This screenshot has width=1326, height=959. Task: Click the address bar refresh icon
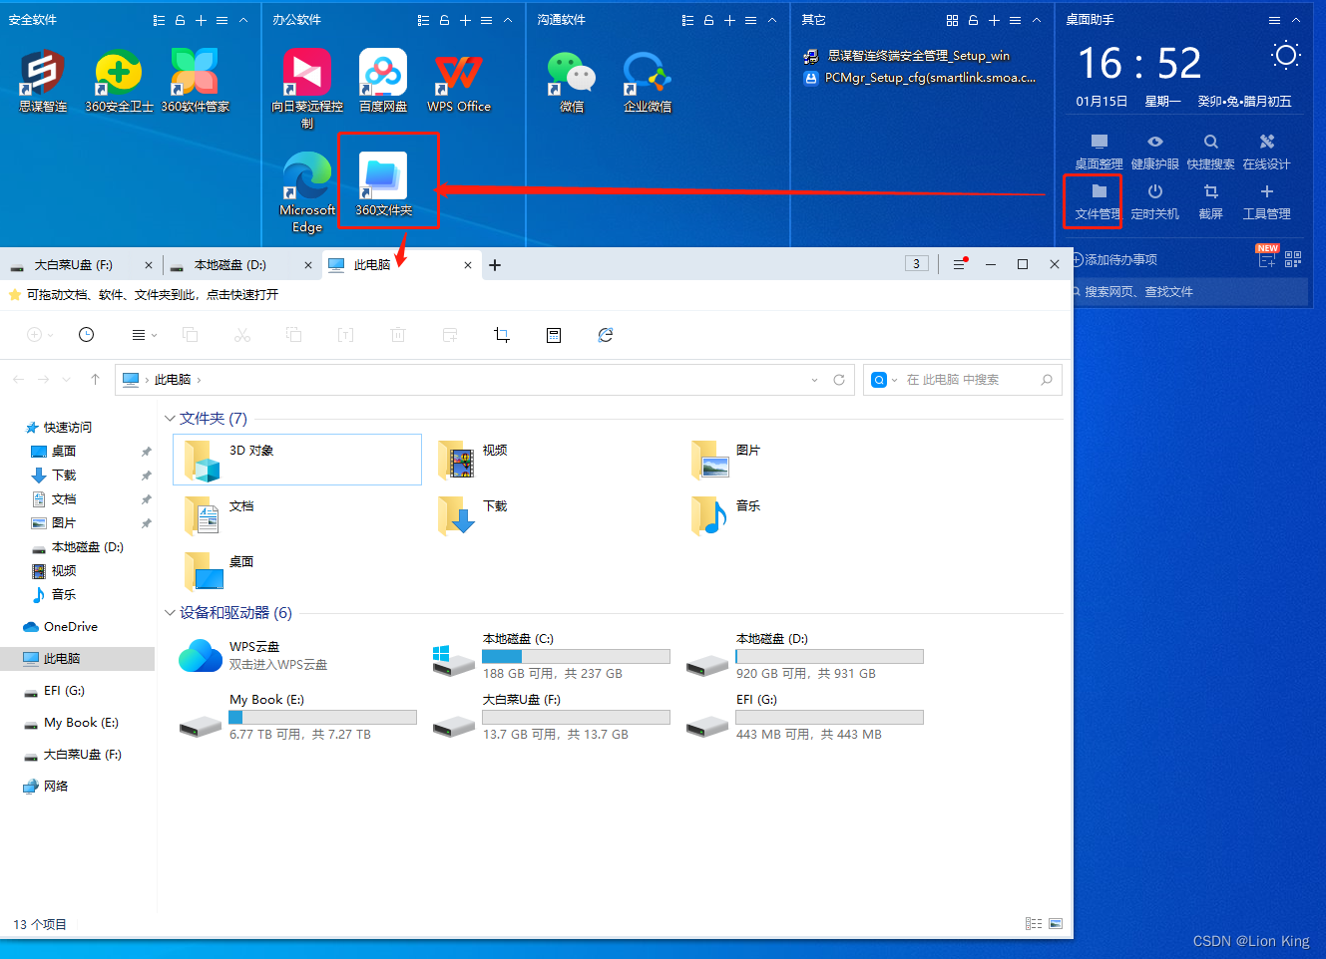(839, 380)
